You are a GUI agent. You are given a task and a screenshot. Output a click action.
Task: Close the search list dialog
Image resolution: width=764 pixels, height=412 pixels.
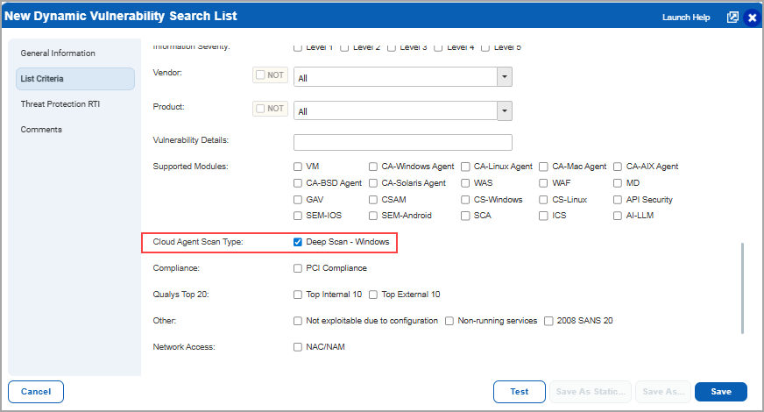tap(752, 18)
